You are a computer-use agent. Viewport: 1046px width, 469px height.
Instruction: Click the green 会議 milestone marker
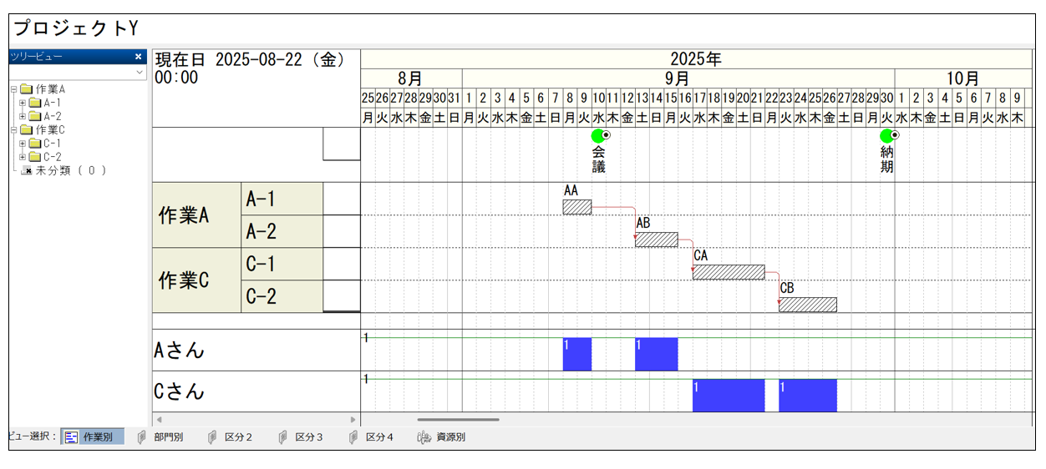coord(598,136)
